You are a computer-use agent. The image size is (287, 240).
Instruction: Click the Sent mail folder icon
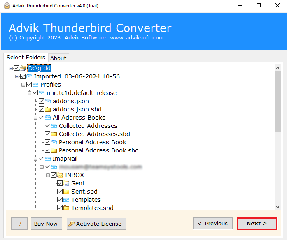click(x=66, y=183)
